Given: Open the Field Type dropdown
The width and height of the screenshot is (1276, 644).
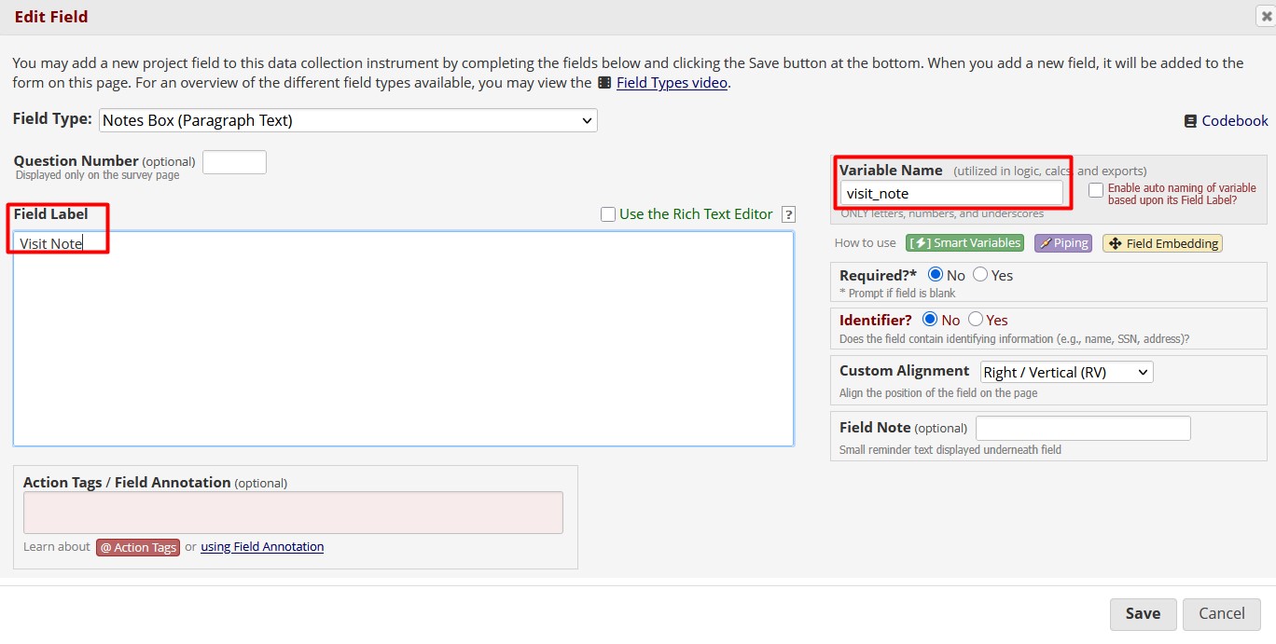Looking at the screenshot, I should 348,119.
